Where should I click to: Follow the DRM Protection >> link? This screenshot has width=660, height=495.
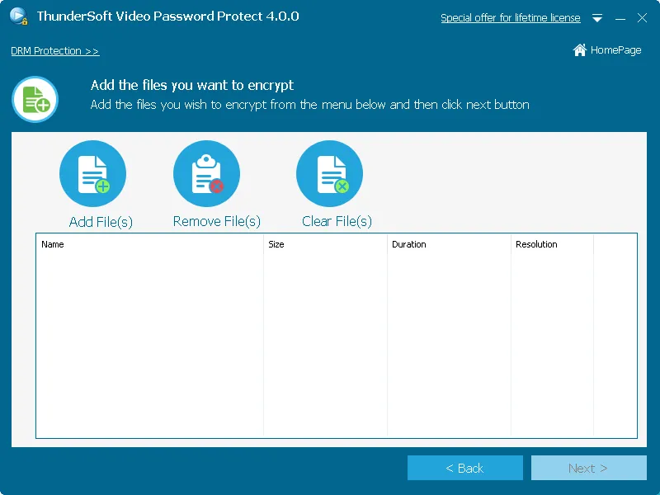pyautogui.click(x=54, y=51)
